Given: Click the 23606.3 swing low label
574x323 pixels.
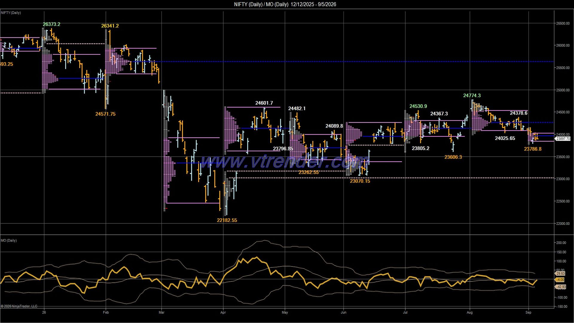Looking at the screenshot, I should pos(453,157).
